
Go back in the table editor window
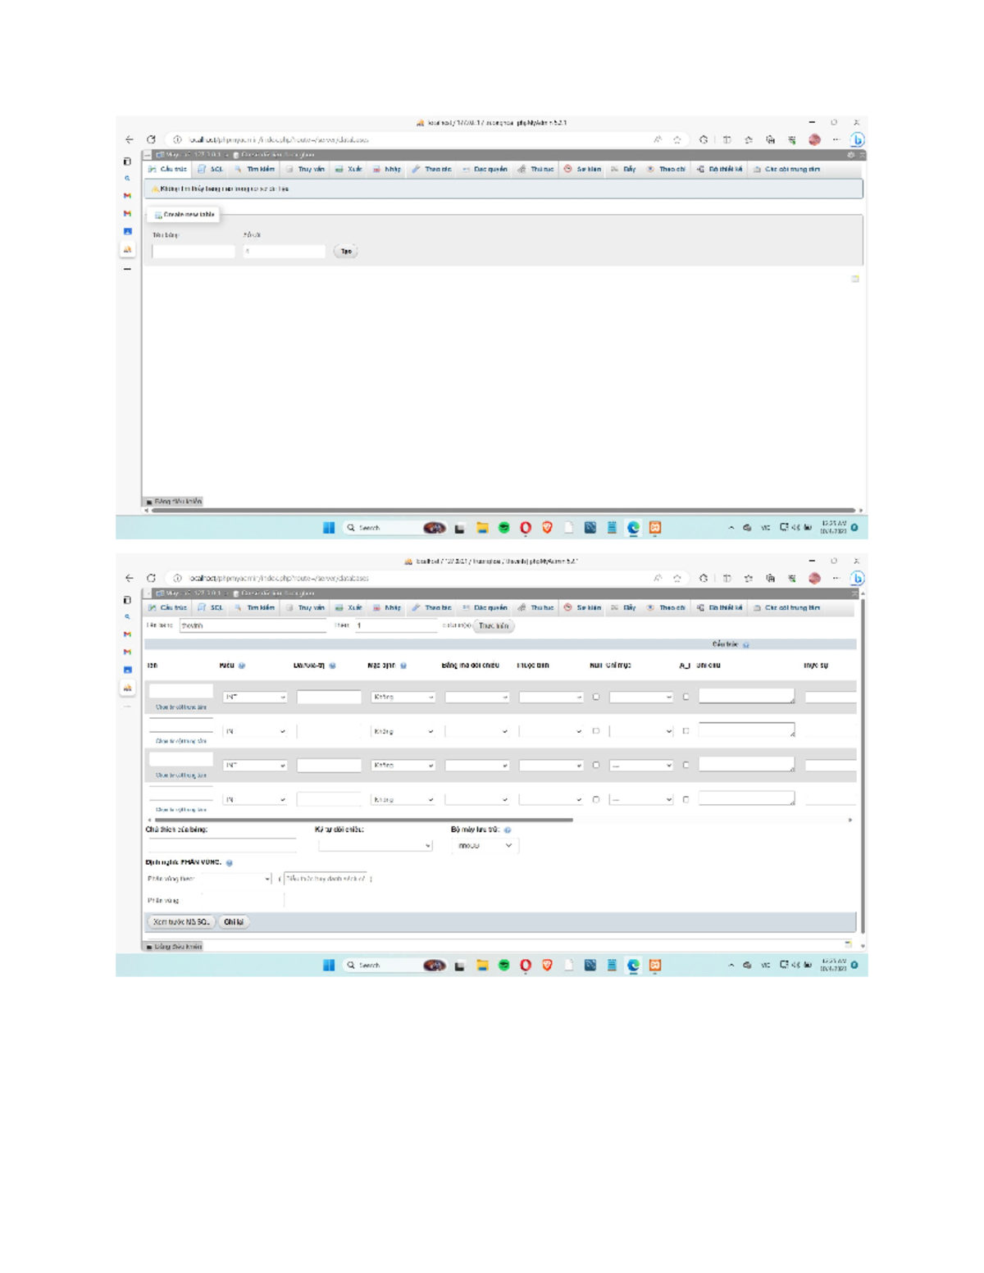[x=129, y=579]
